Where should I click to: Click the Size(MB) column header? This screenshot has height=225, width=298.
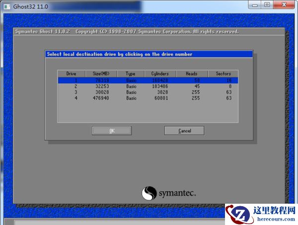click(101, 74)
